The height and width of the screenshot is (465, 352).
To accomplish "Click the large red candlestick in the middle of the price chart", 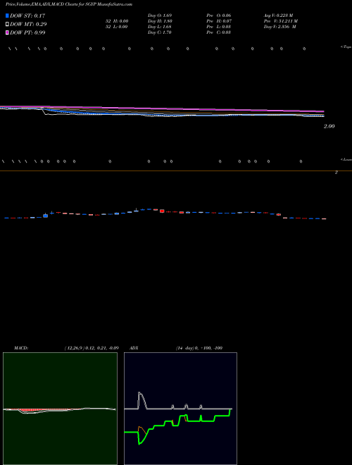I will coord(162,211).
